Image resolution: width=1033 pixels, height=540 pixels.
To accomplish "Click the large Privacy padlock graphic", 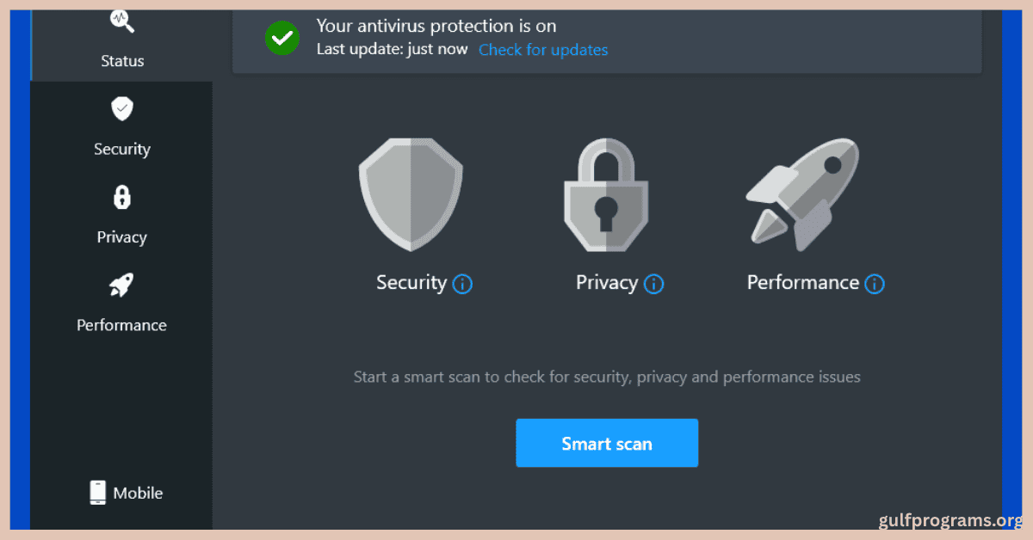I will pyautogui.click(x=606, y=194).
